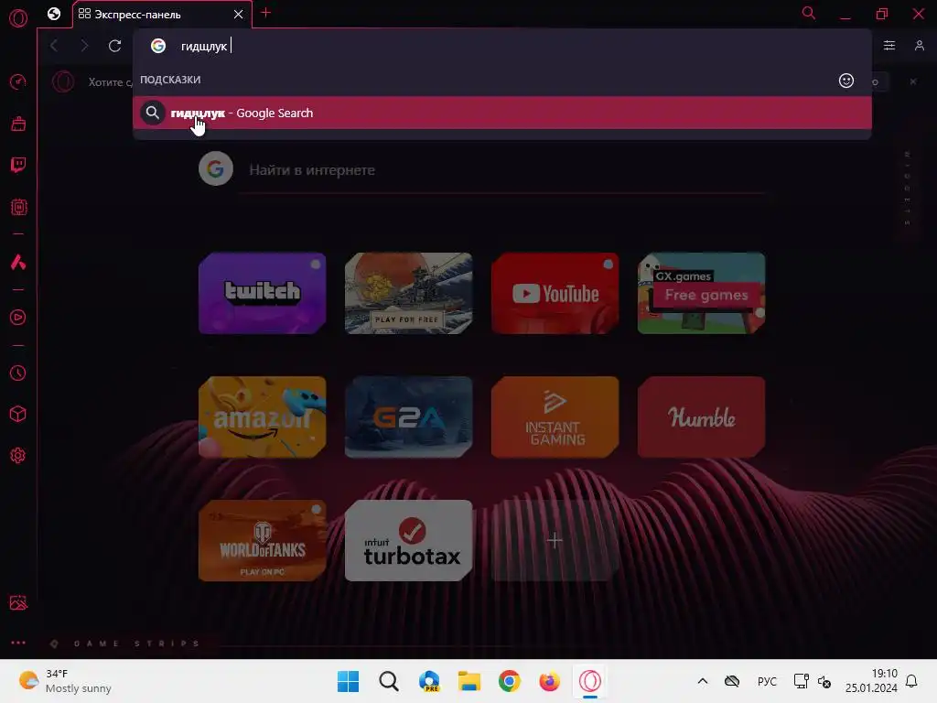The image size is (937, 703).
Task: Open clock showing 19:10 25.01.2024
Action: (x=871, y=681)
